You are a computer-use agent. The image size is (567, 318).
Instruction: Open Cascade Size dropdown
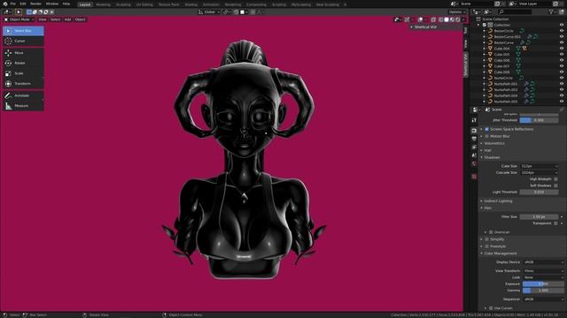tap(540, 173)
